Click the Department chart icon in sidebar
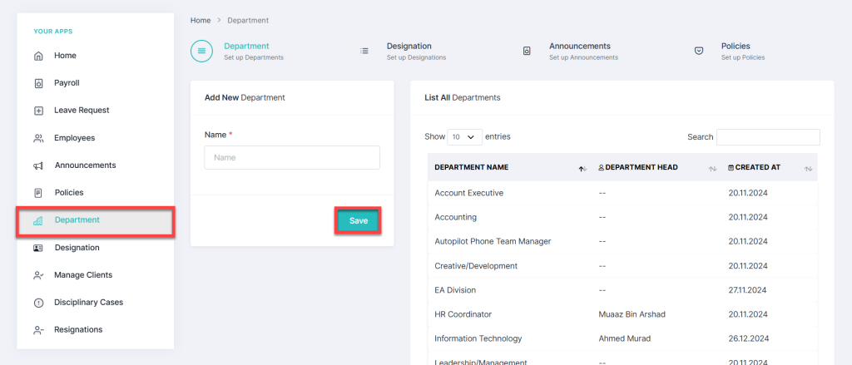Screen dimensions: 852x365 click(x=38, y=220)
